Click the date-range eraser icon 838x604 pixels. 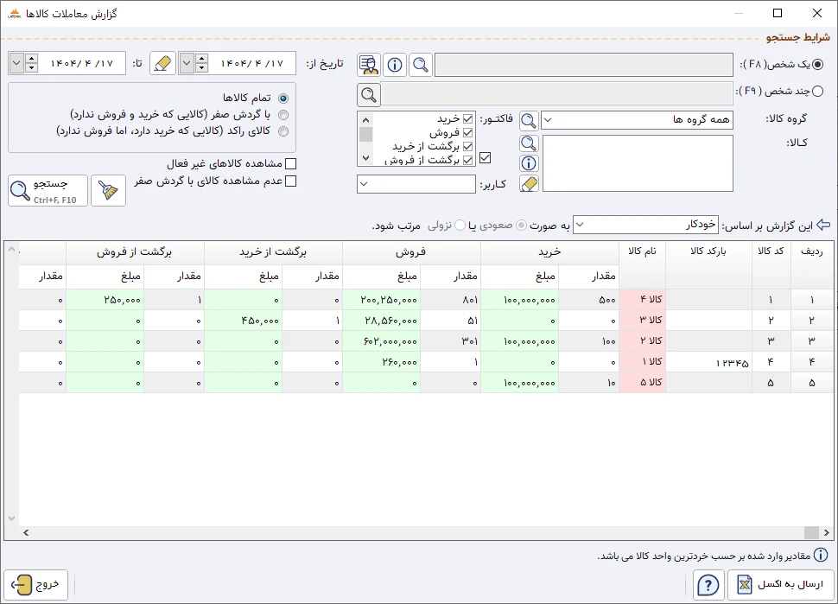(162, 64)
